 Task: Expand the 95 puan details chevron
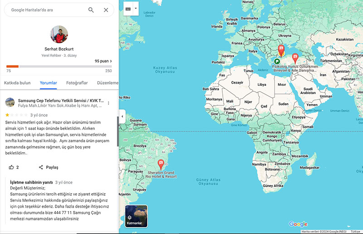(111, 61)
